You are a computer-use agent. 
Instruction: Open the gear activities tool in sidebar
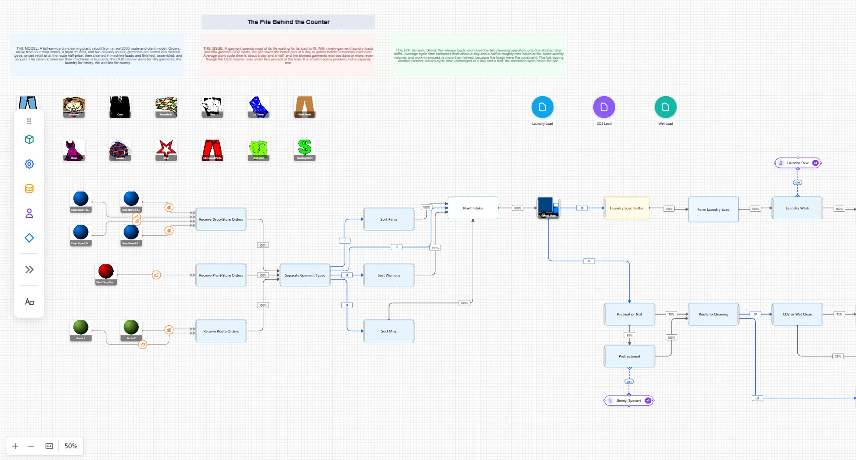pos(29,164)
